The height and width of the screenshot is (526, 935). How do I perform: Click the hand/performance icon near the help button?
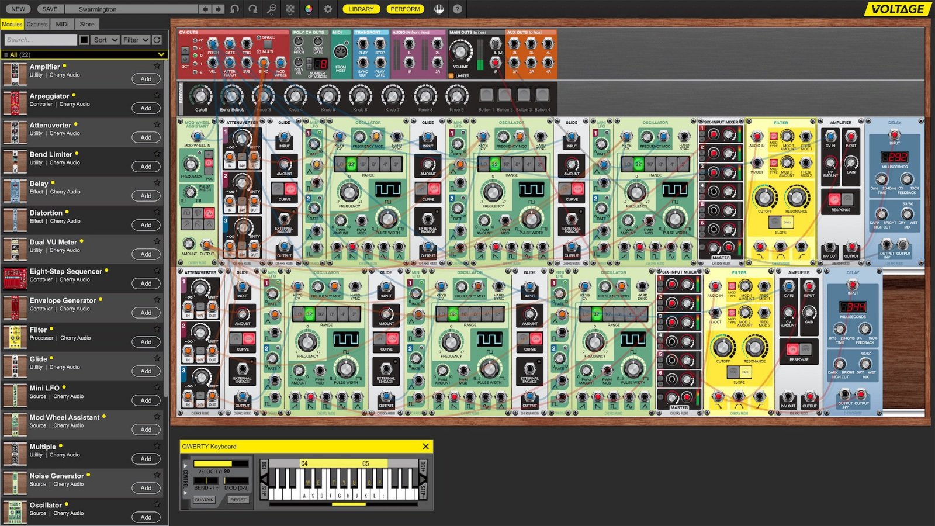439,9
